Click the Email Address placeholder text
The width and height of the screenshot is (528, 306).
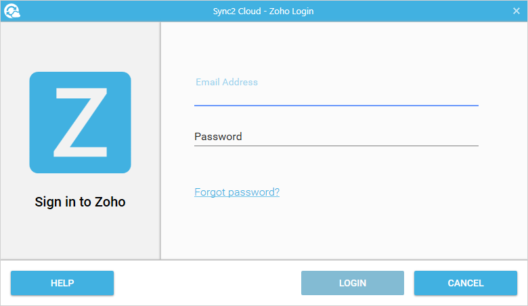click(227, 82)
